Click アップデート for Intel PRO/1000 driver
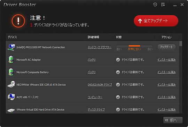The height and width of the screenshot is (127, 188). [166, 47]
